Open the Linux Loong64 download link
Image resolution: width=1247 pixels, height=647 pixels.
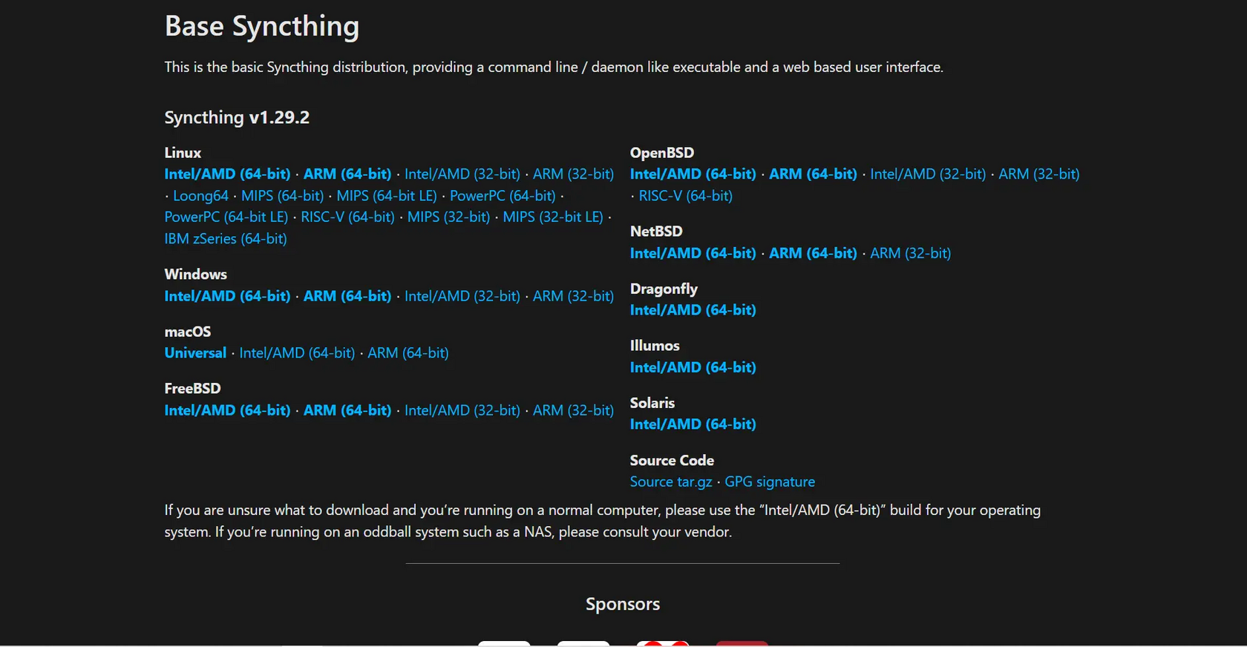click(x=200, y=196)
